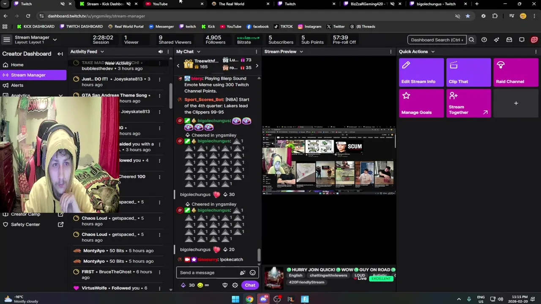Open Windows Start menu
The image size is (541, 304).
click(x=235, y=299)
